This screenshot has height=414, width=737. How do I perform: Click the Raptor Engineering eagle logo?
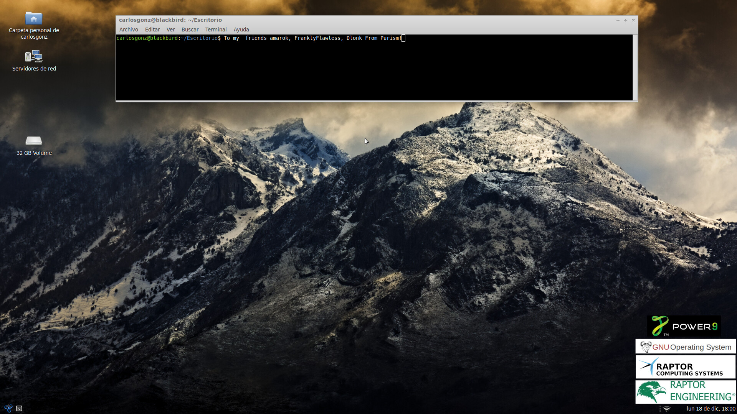[x=651, y=392]
